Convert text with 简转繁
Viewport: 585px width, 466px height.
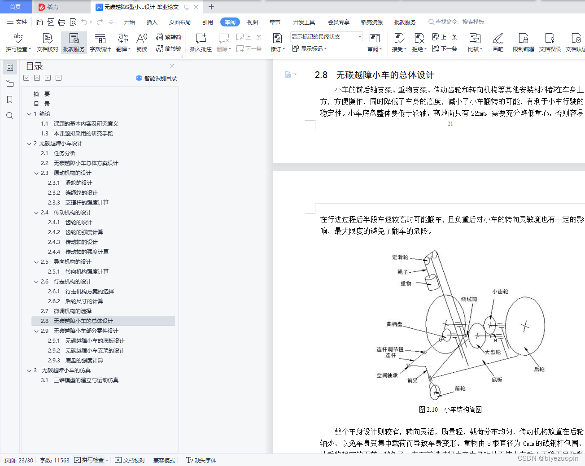coord(169,48)
